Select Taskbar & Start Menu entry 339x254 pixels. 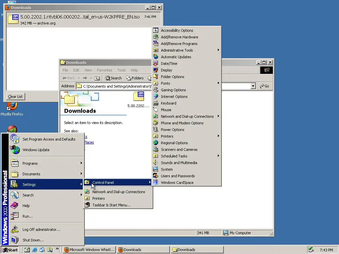tap(118, 205)
